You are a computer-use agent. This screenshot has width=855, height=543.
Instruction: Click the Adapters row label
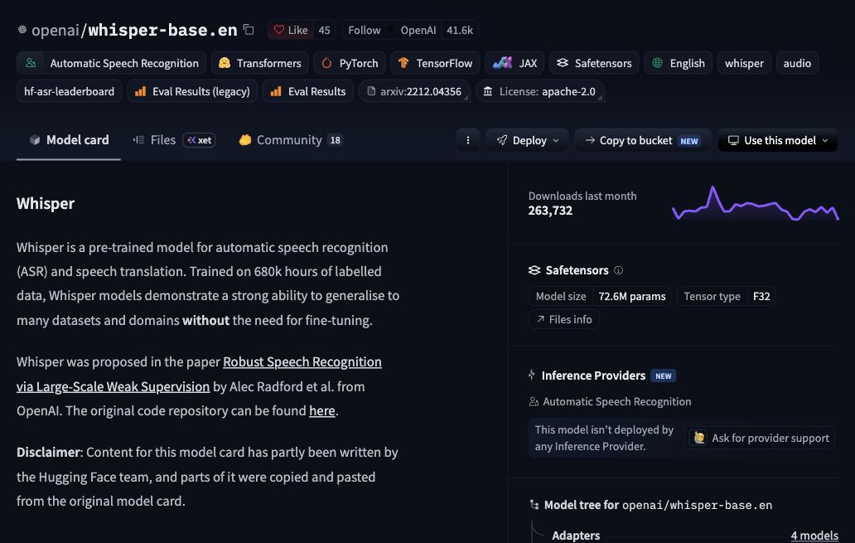(576, 536)
